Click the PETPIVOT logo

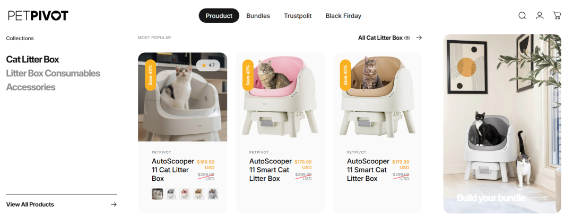point(38,16)
